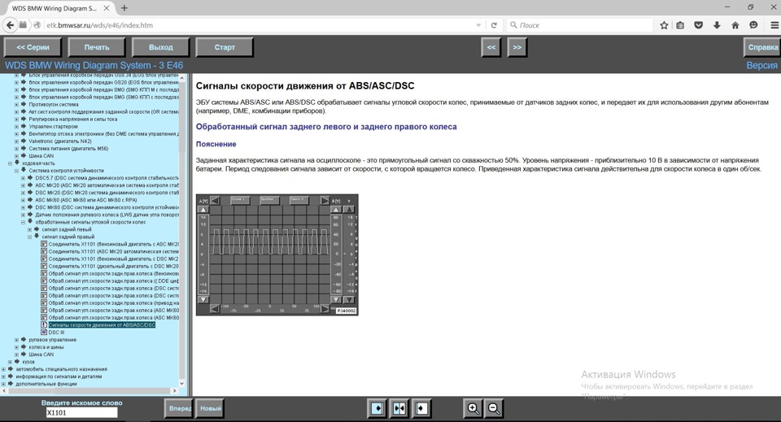Viewport: 781px width, 422px height.
Task: Go to previous page with '<<' button
Action: point(491,47)
